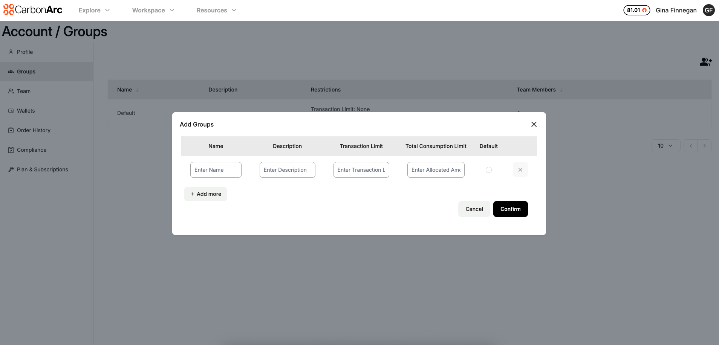Close the Add Groups dialog
The height and width of the screenshot is (345, 719).
pyautogui.click(x=534, y=124)
